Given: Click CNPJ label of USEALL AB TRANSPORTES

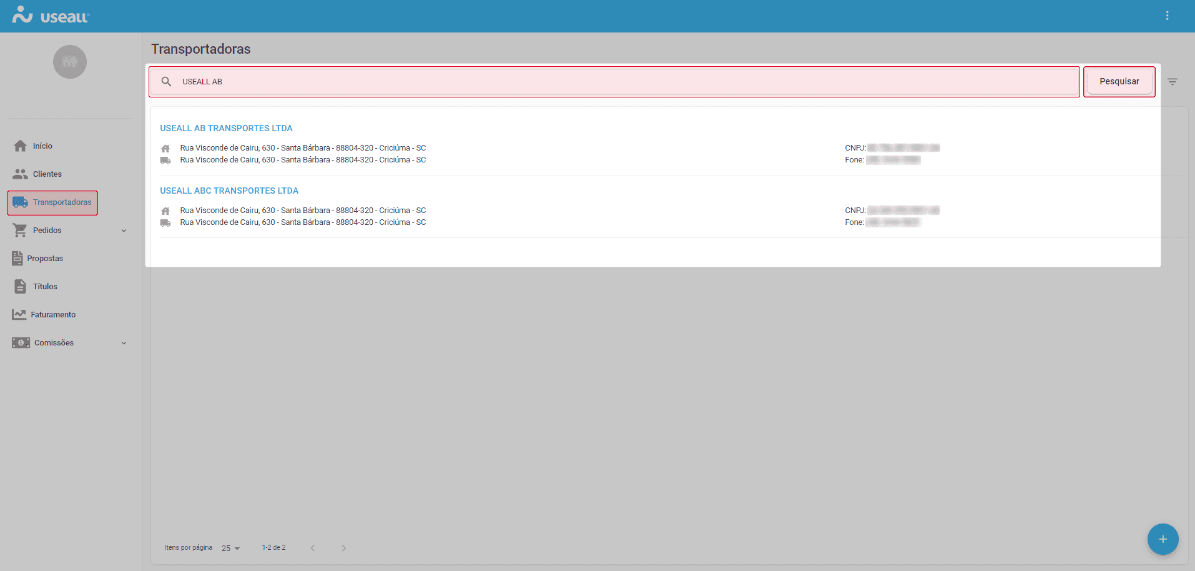Looking at the screenshot, I should (855, 148).
